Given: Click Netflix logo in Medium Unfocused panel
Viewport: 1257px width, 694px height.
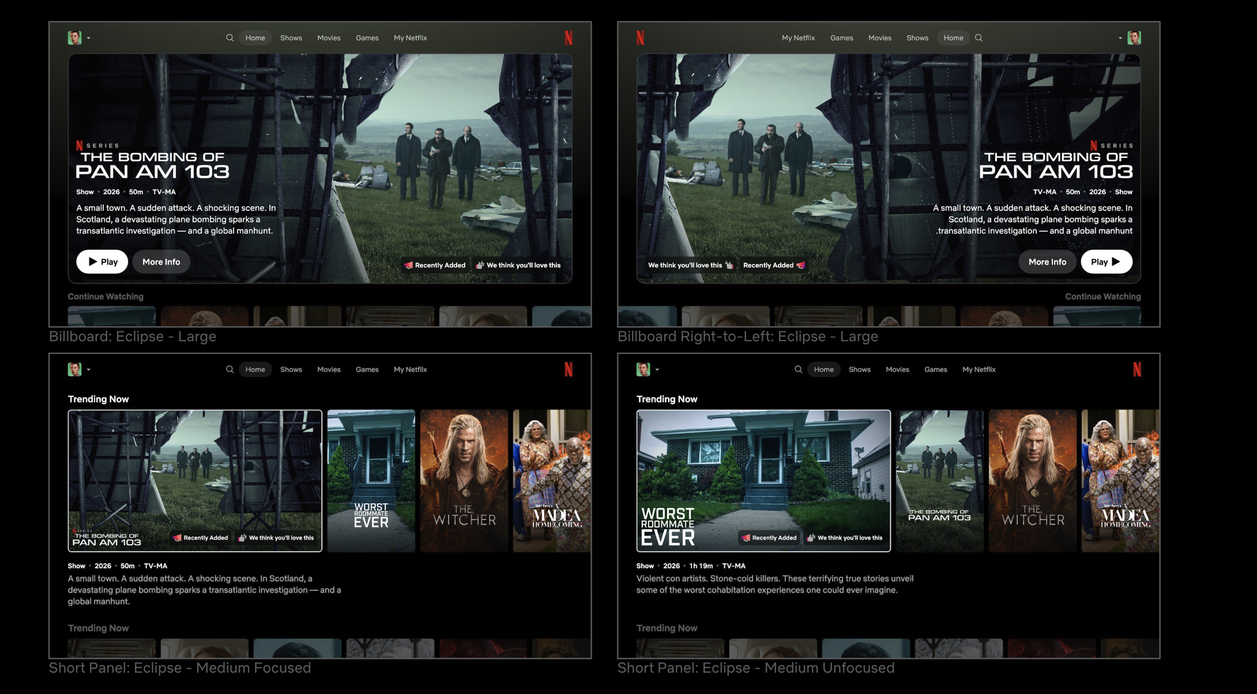Looking at the screenshot, I should click(x=1137, y=369).
